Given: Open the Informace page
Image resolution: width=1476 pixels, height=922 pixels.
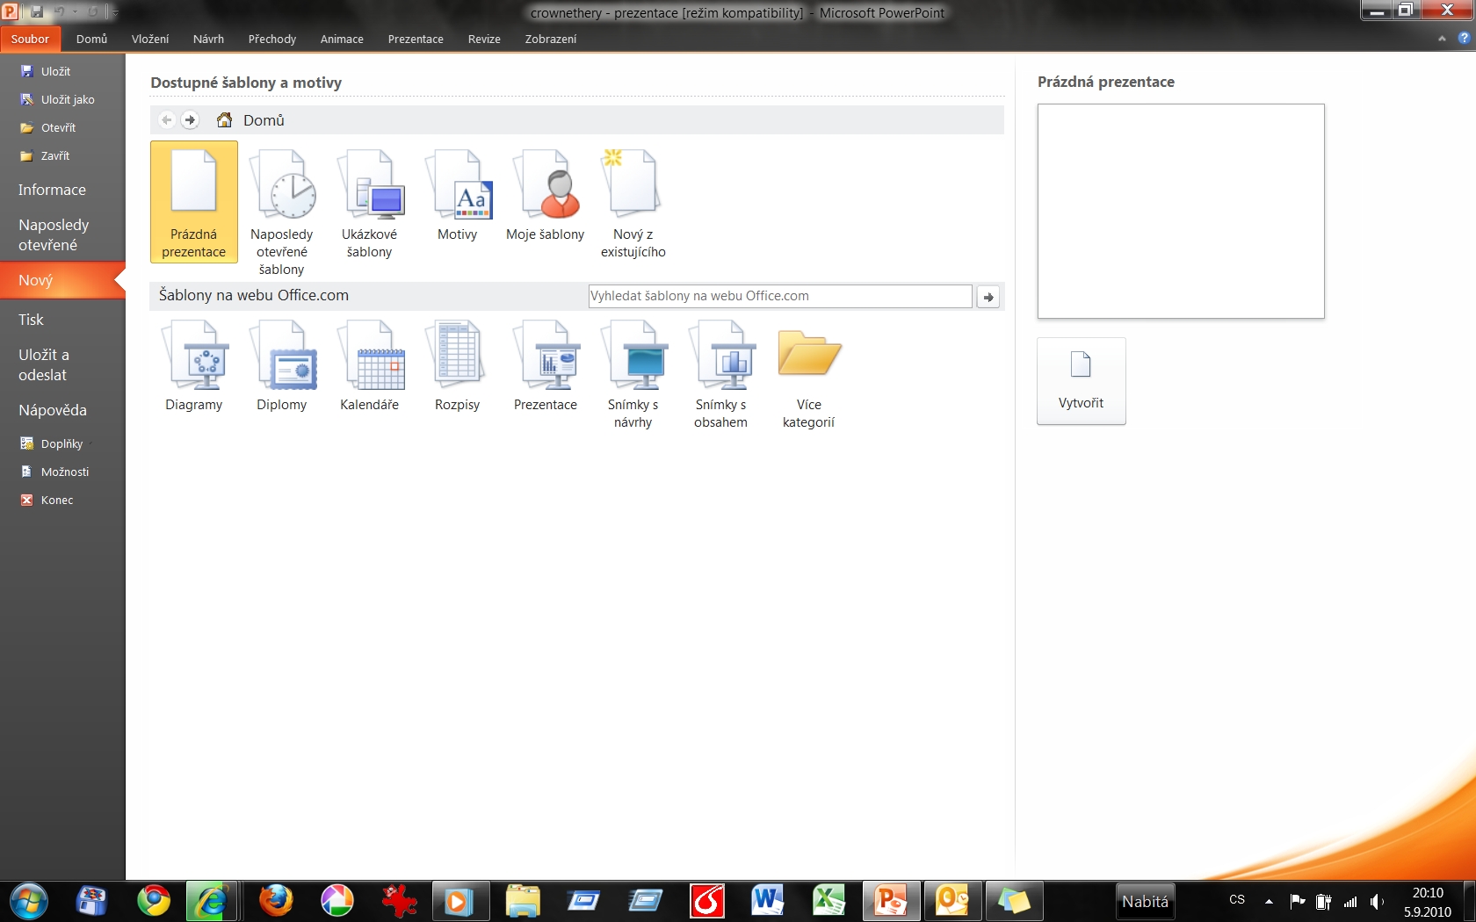Looking at the screenshot, I should tap(62, 190).
